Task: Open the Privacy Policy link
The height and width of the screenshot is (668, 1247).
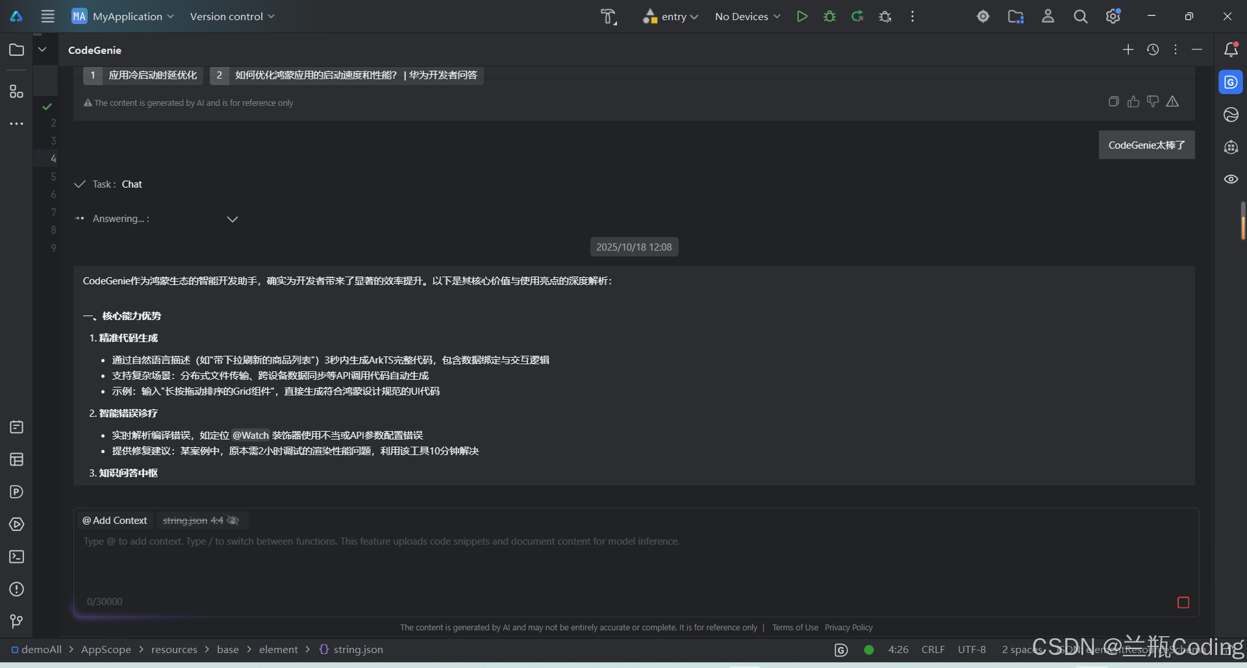Action: click(x=849, y=628)
